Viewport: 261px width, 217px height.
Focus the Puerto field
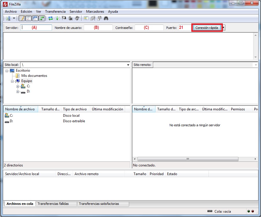185,28
